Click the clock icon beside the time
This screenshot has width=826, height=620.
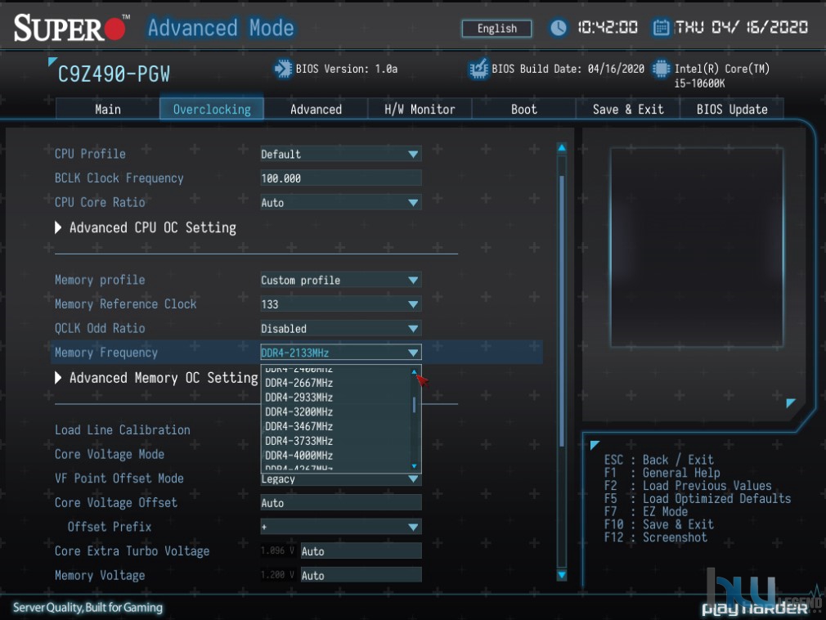(x=558, y=27)
